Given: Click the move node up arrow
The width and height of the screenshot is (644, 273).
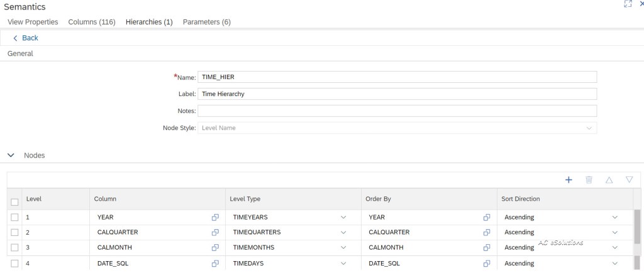Looking at the screenshot, I should (609, 180).
